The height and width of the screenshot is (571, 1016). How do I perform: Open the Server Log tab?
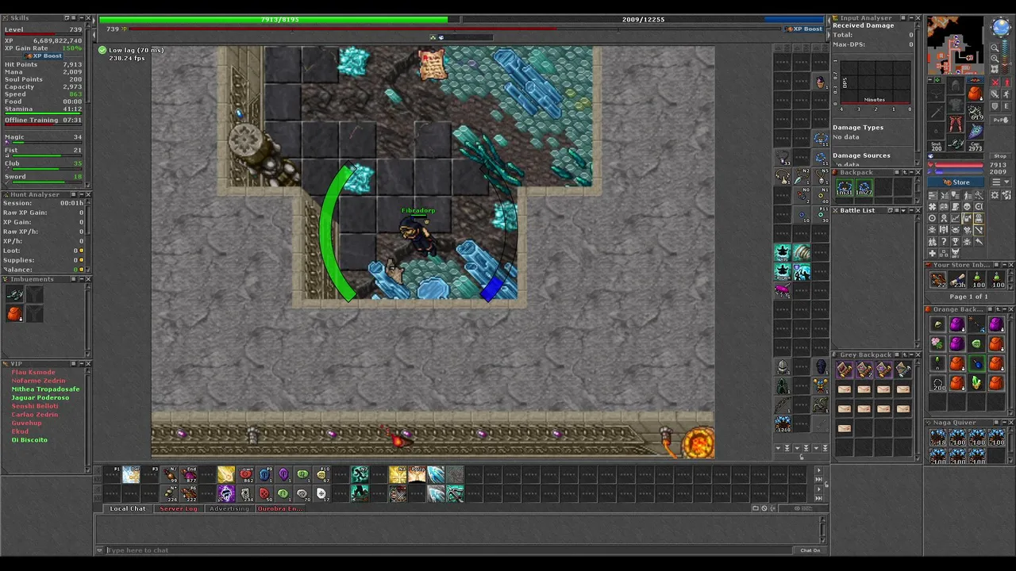pyautogui.click(x=179, y=508)
